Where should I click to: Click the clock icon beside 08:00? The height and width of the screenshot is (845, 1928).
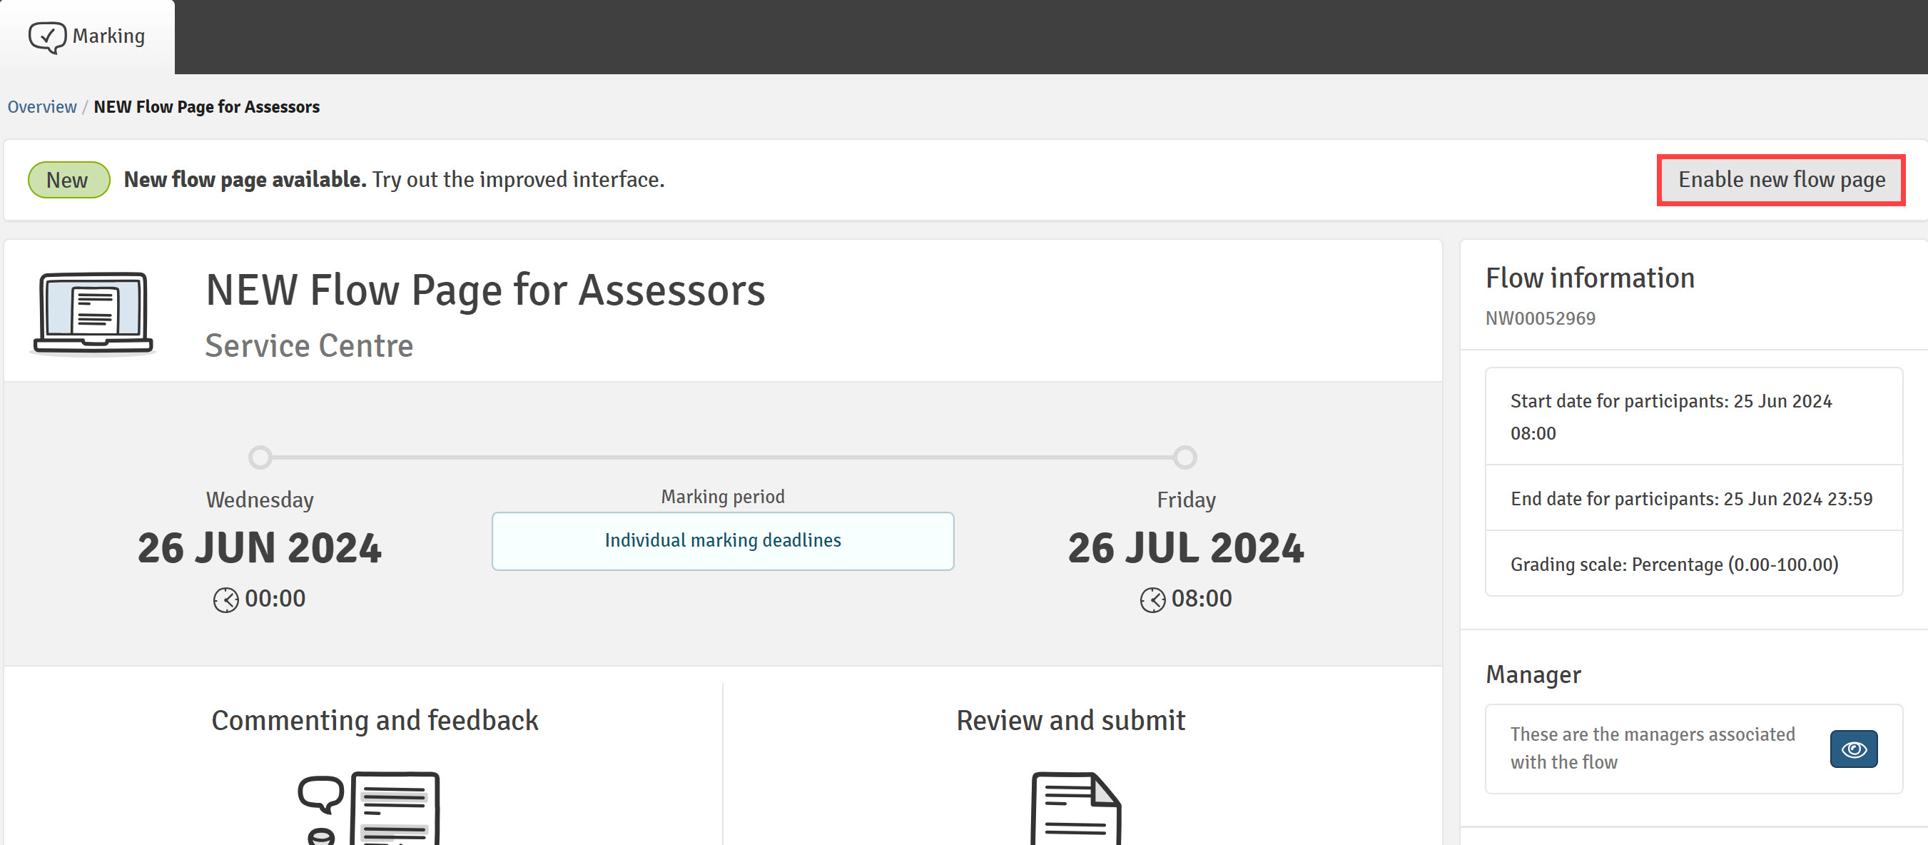click(x=1152, y=599)
